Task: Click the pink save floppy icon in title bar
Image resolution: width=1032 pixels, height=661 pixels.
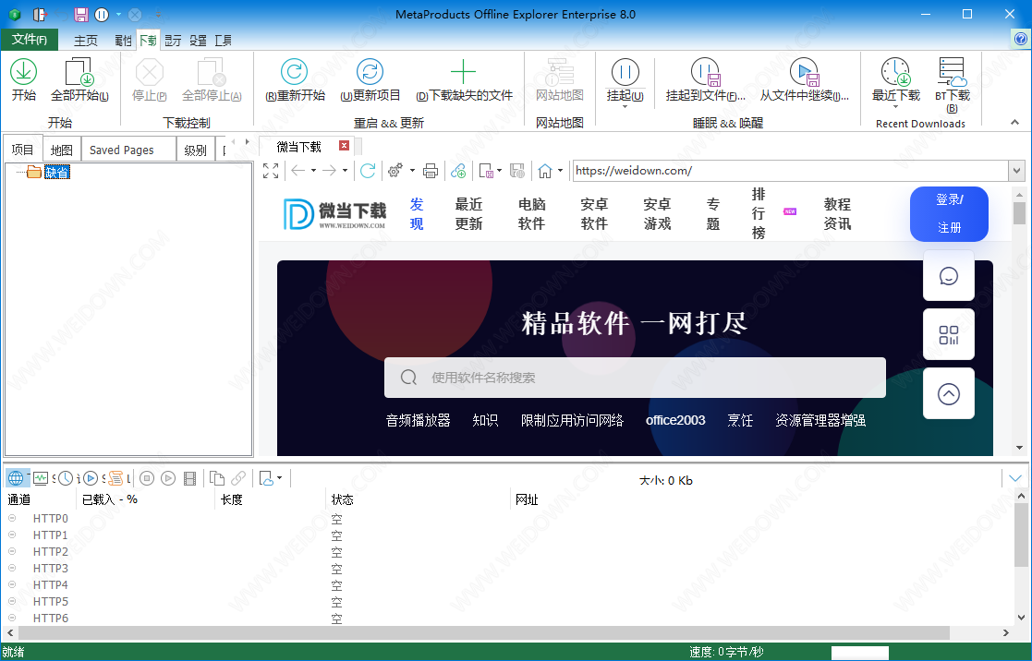Action: tap(81, 15)
